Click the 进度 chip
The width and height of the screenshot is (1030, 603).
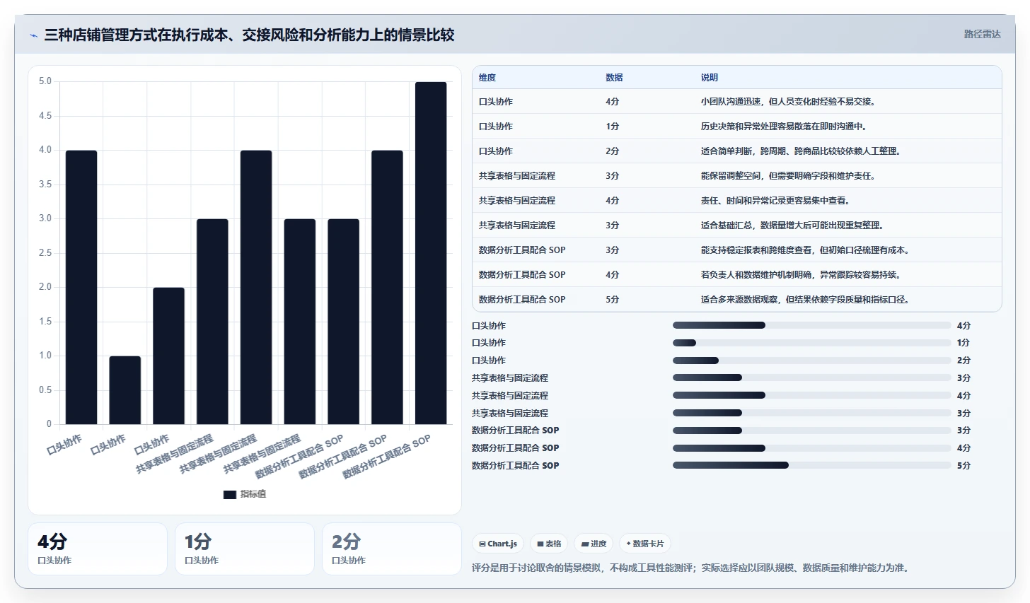coord(594,544)
